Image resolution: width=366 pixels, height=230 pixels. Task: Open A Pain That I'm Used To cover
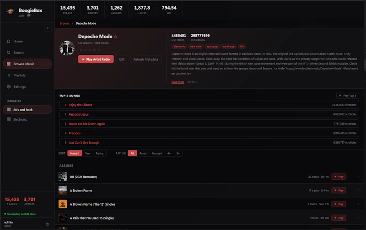click(x=63, y=218)
